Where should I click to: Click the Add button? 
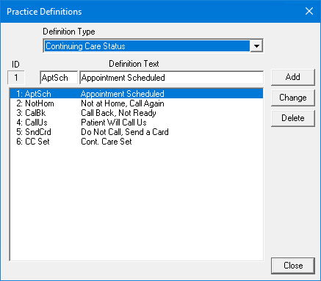click(x=292, y=77)
